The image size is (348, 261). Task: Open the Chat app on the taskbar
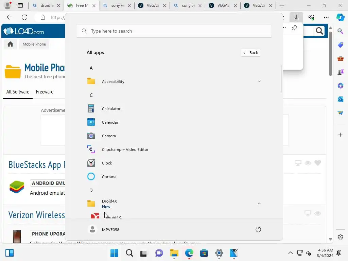point(159,253)
